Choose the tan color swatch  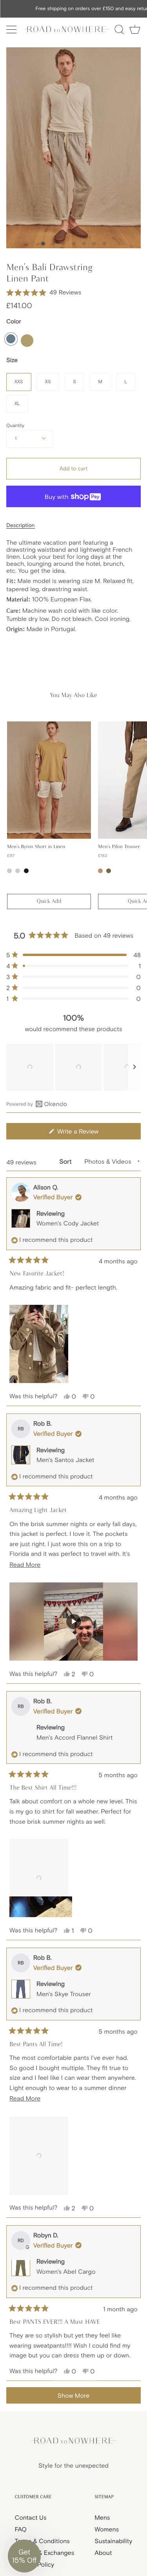(27, 340)
